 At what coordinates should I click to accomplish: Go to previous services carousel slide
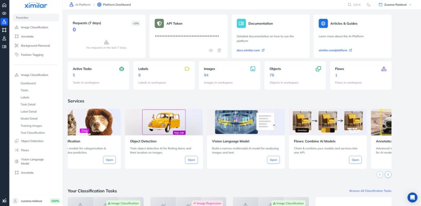[x=379, y=175]
